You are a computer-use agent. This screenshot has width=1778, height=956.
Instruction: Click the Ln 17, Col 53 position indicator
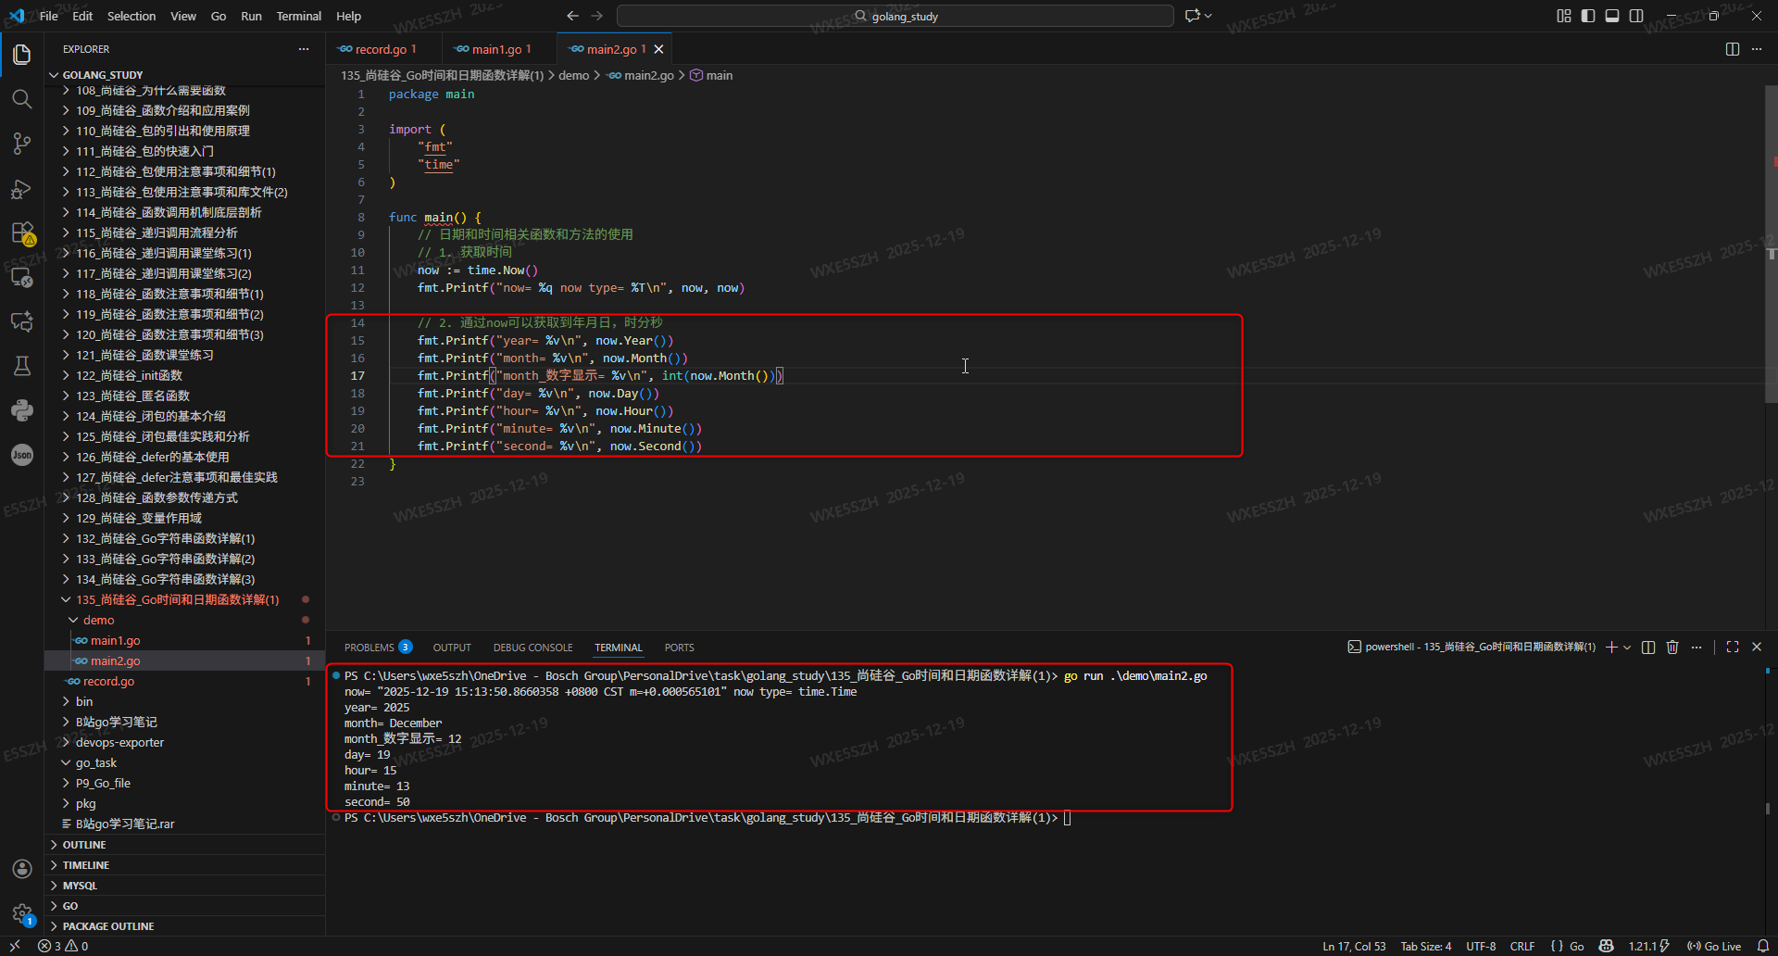(1354, 946)
